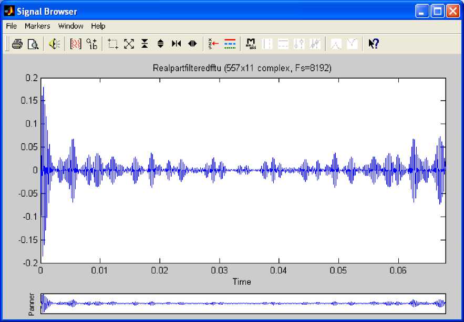The height and width of the screenshot is (322, 464).
Task: Click the Full View zoom icon
Action: [x=129, y=44]
